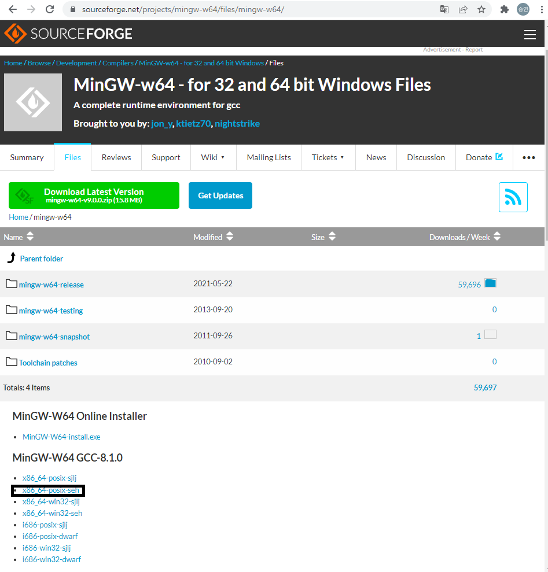The width and height of the screenshot is (548, 572).
Task: Open the mingw-w64-release folder link
Action: coord(51,285)
